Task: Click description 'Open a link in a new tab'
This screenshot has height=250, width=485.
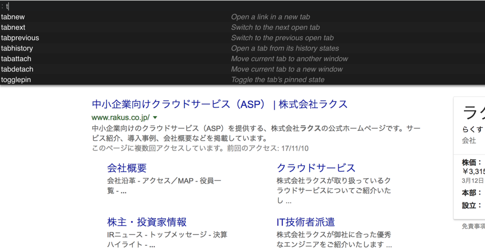Action: [270, 17]
